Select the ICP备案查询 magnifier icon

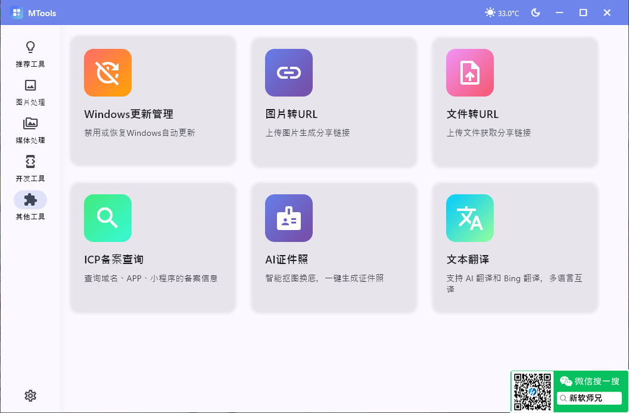pos(108,218)
